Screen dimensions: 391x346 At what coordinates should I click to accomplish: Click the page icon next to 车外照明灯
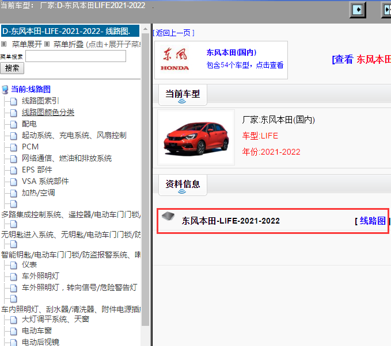(14, 276)
